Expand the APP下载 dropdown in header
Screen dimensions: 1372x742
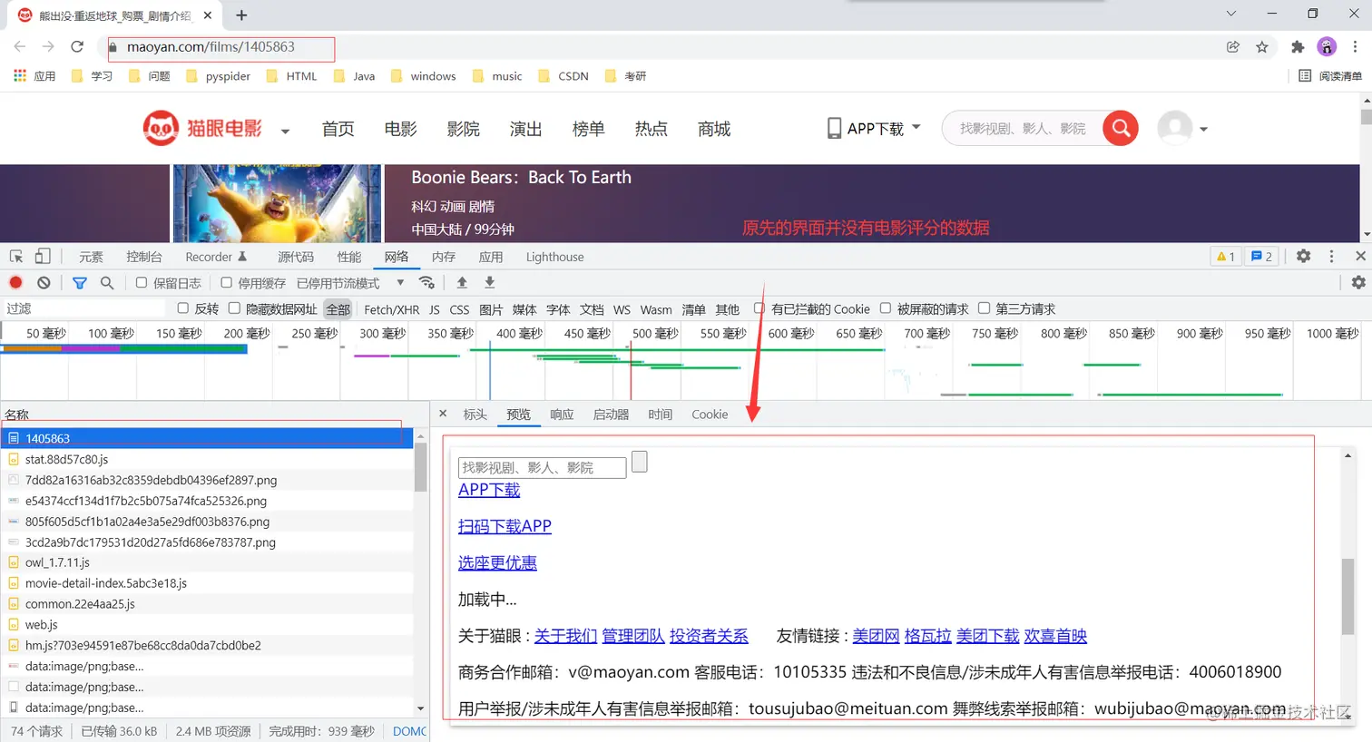tap(916, 127)
